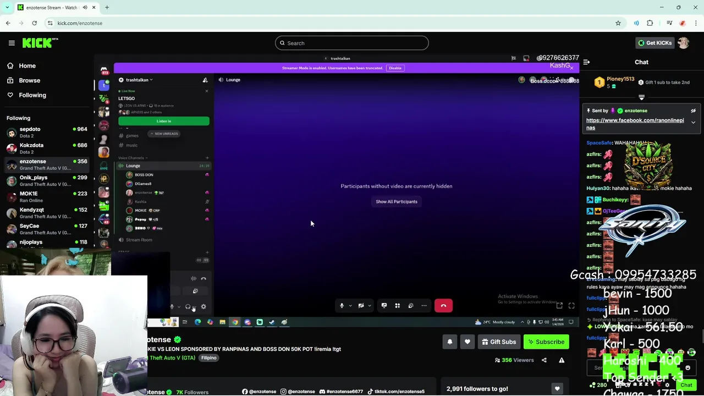Open the microphone options dropdown arrow in the call
Image resolution: width=704 pixels, height=396 pixels.
350,306
